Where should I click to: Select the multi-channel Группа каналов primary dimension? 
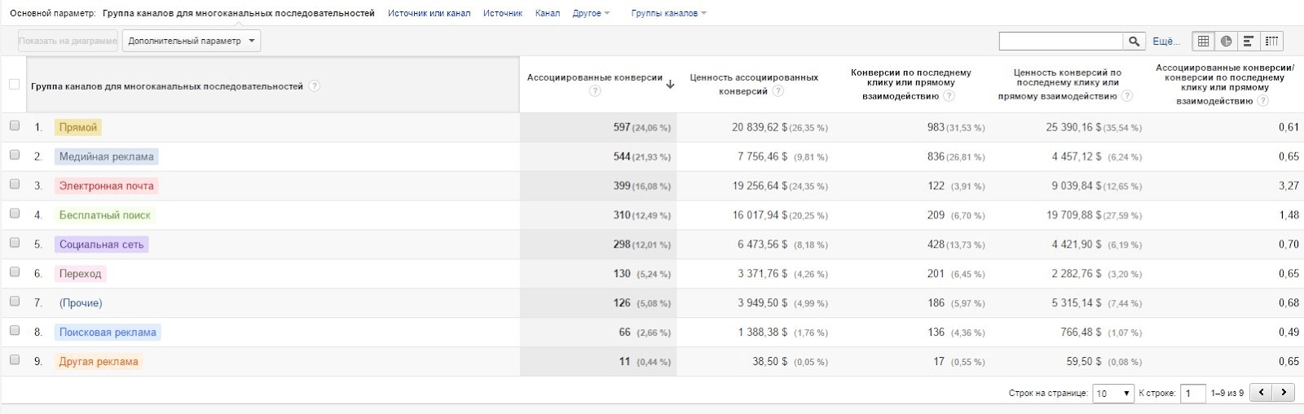[238, 13]
